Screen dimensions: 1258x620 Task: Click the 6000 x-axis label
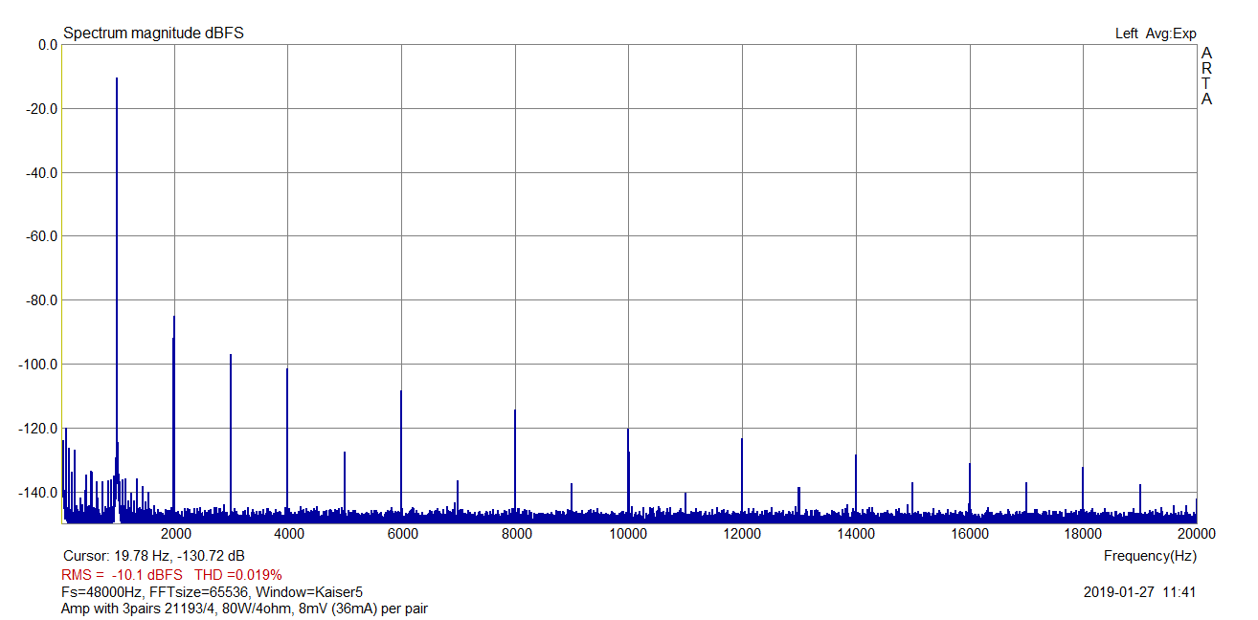402,534
